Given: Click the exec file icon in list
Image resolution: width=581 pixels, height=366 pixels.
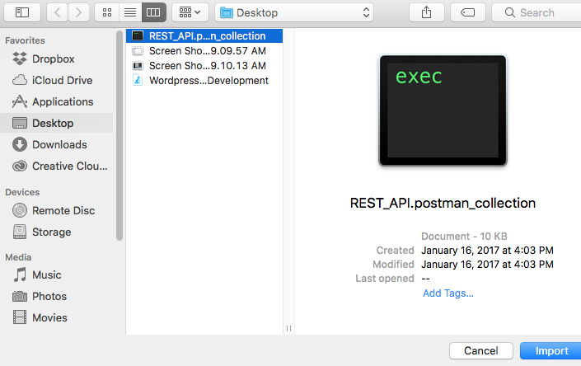Looking at the screenshot, I should [x=138, y=35].
